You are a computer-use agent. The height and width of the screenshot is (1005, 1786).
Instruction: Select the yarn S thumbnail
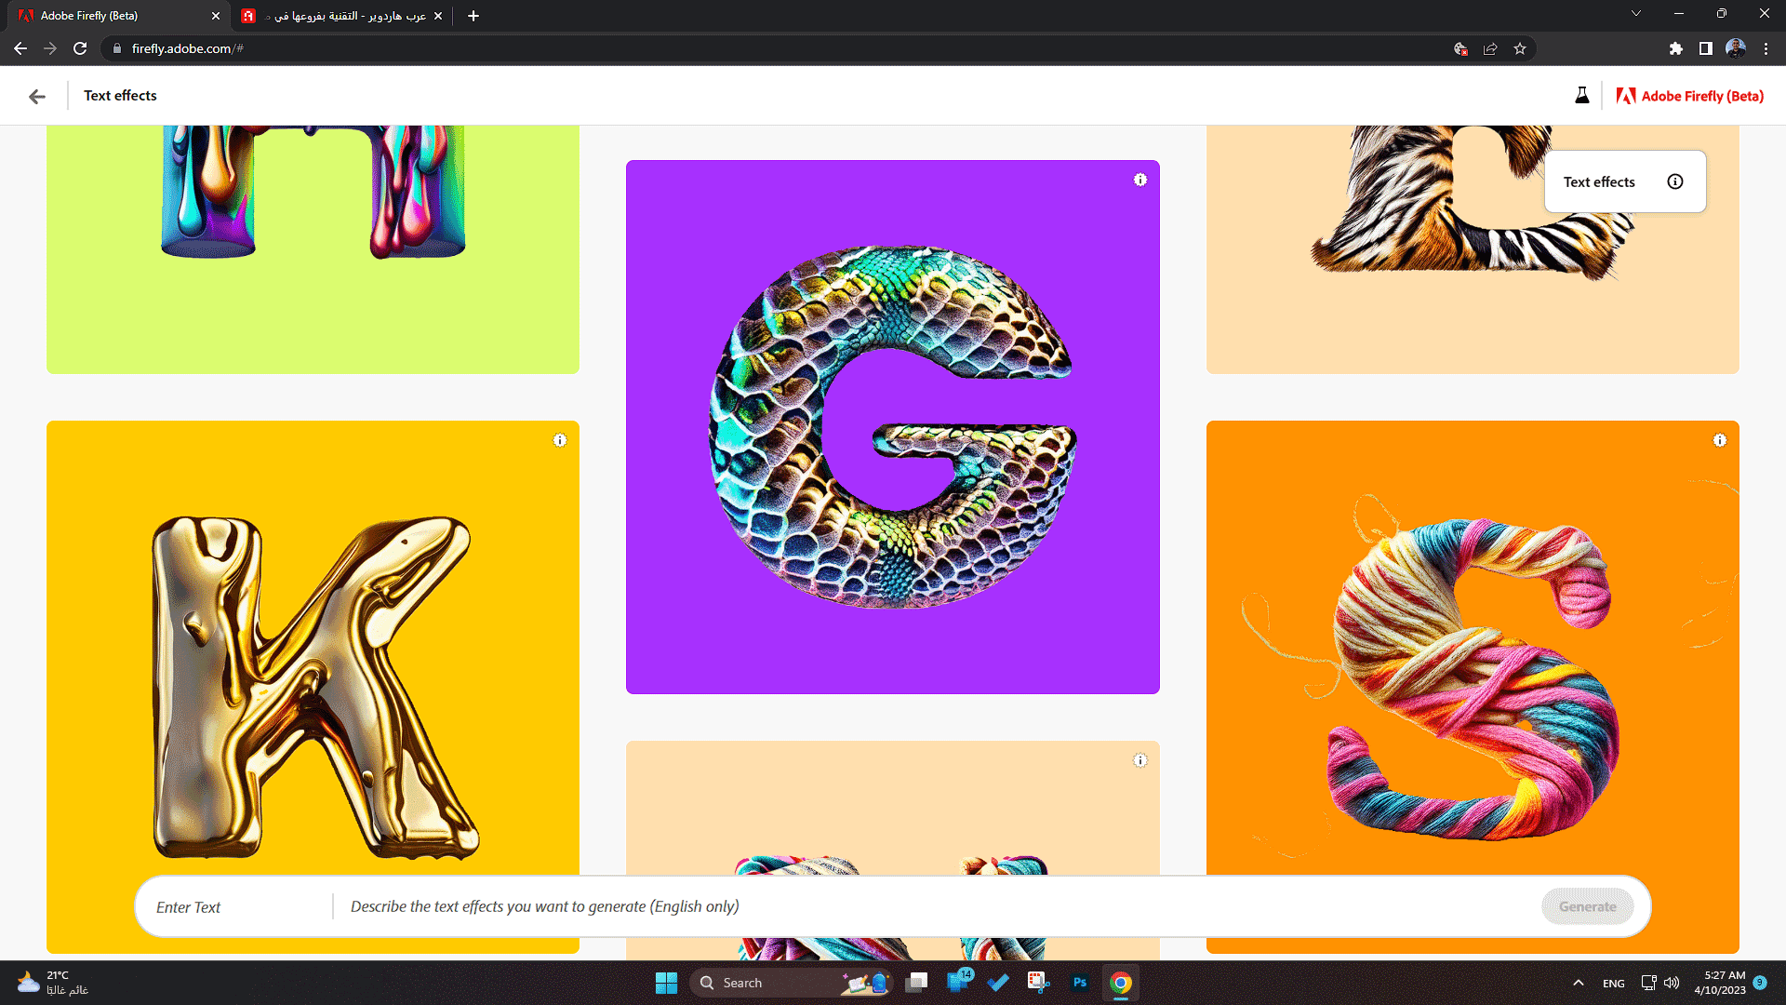[x=1473, y=687]
